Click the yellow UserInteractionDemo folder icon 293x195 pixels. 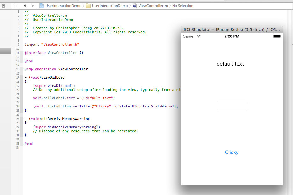88,5
